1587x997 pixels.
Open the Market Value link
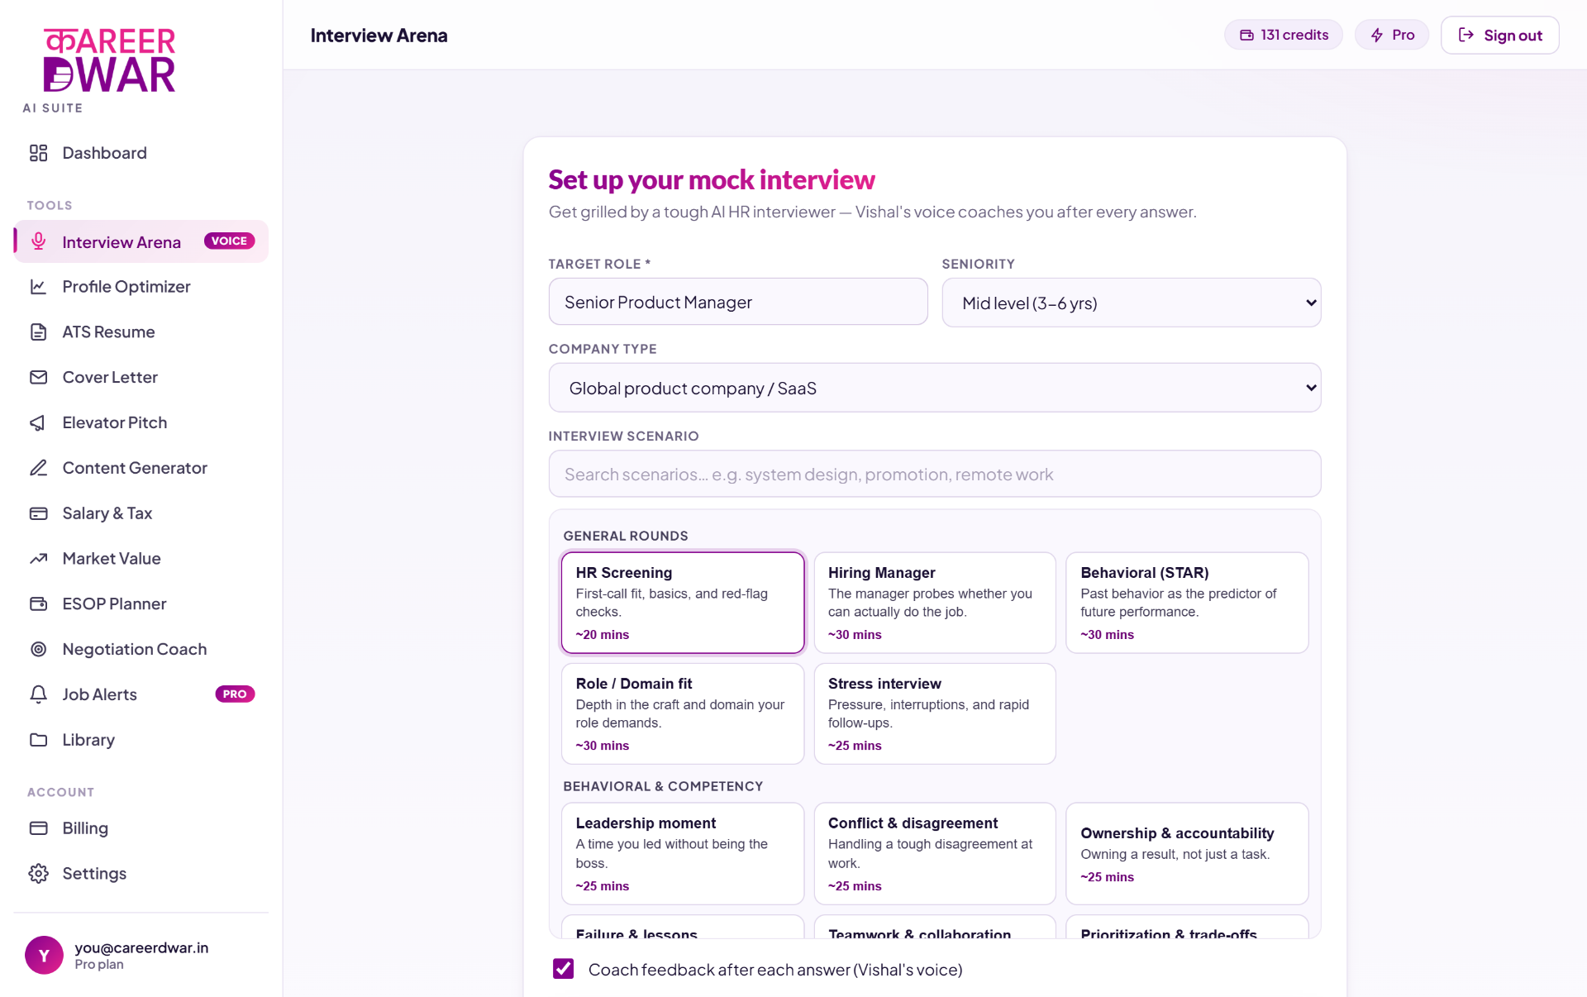(141, 559)
